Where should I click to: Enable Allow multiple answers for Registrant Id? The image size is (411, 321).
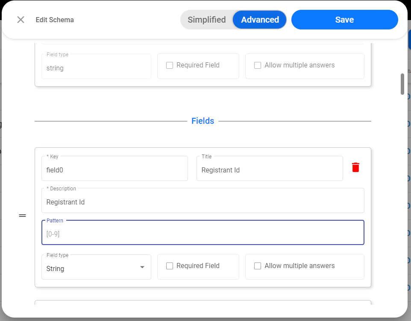(x=258, y=266)
